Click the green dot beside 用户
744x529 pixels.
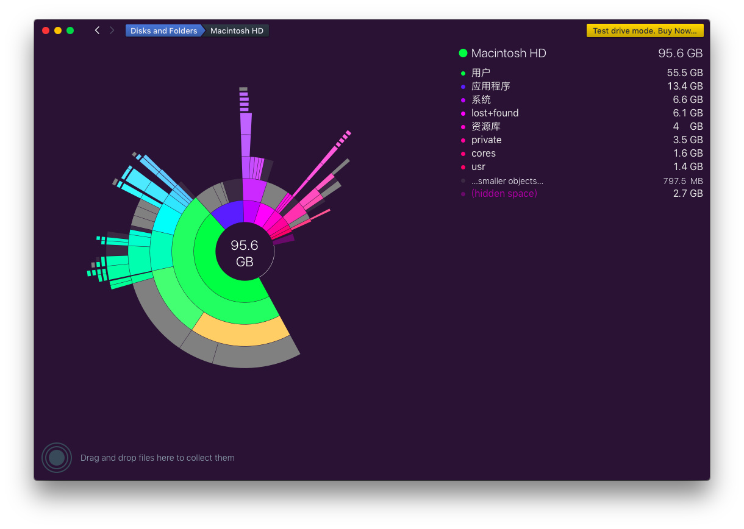click(463, 73)
